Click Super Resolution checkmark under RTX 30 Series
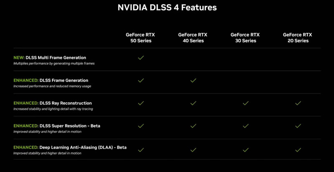 pos(245,126)
